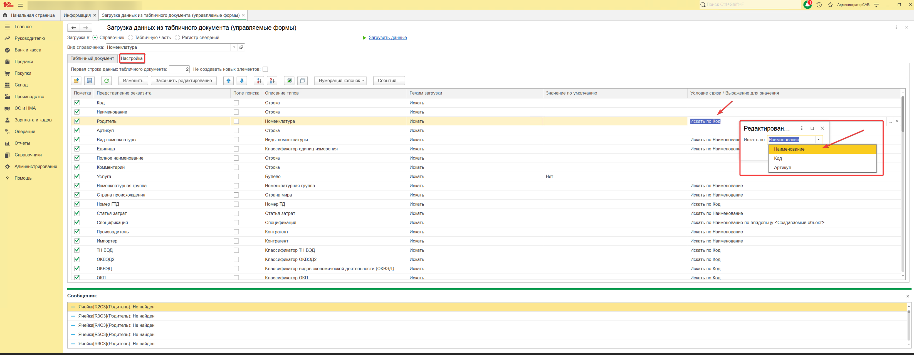This screenshot has height=355, width=914.
Task: Enable search field for Родитель row
Action: tap(236, 121)
